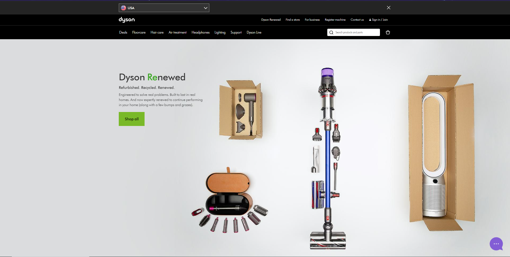Click the Airwrap styler case image
This screenshot has width=510, height=257.
229,200
